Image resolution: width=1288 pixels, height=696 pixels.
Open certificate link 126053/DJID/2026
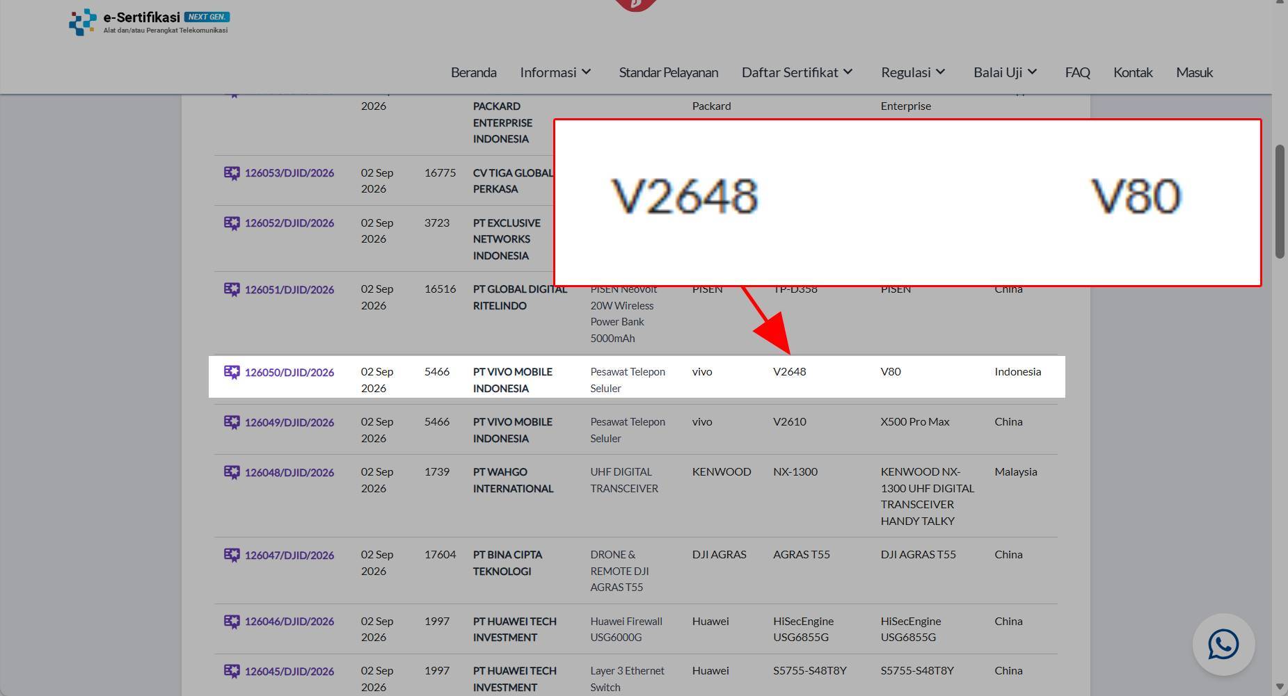pyautogui.click(x=289, y=173)
